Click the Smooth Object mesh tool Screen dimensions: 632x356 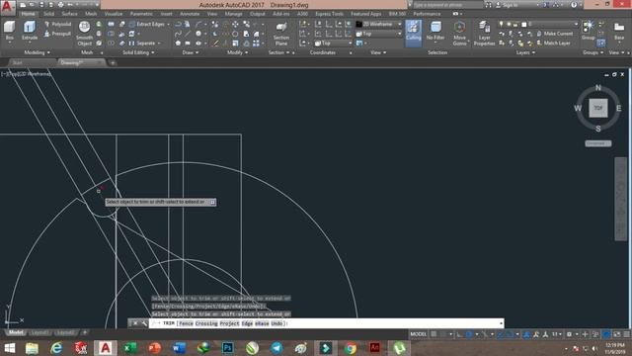tap(84, 34)
